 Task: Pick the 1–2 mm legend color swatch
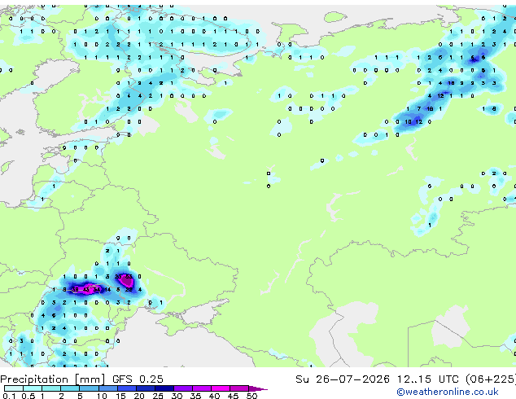coord(51,388)
